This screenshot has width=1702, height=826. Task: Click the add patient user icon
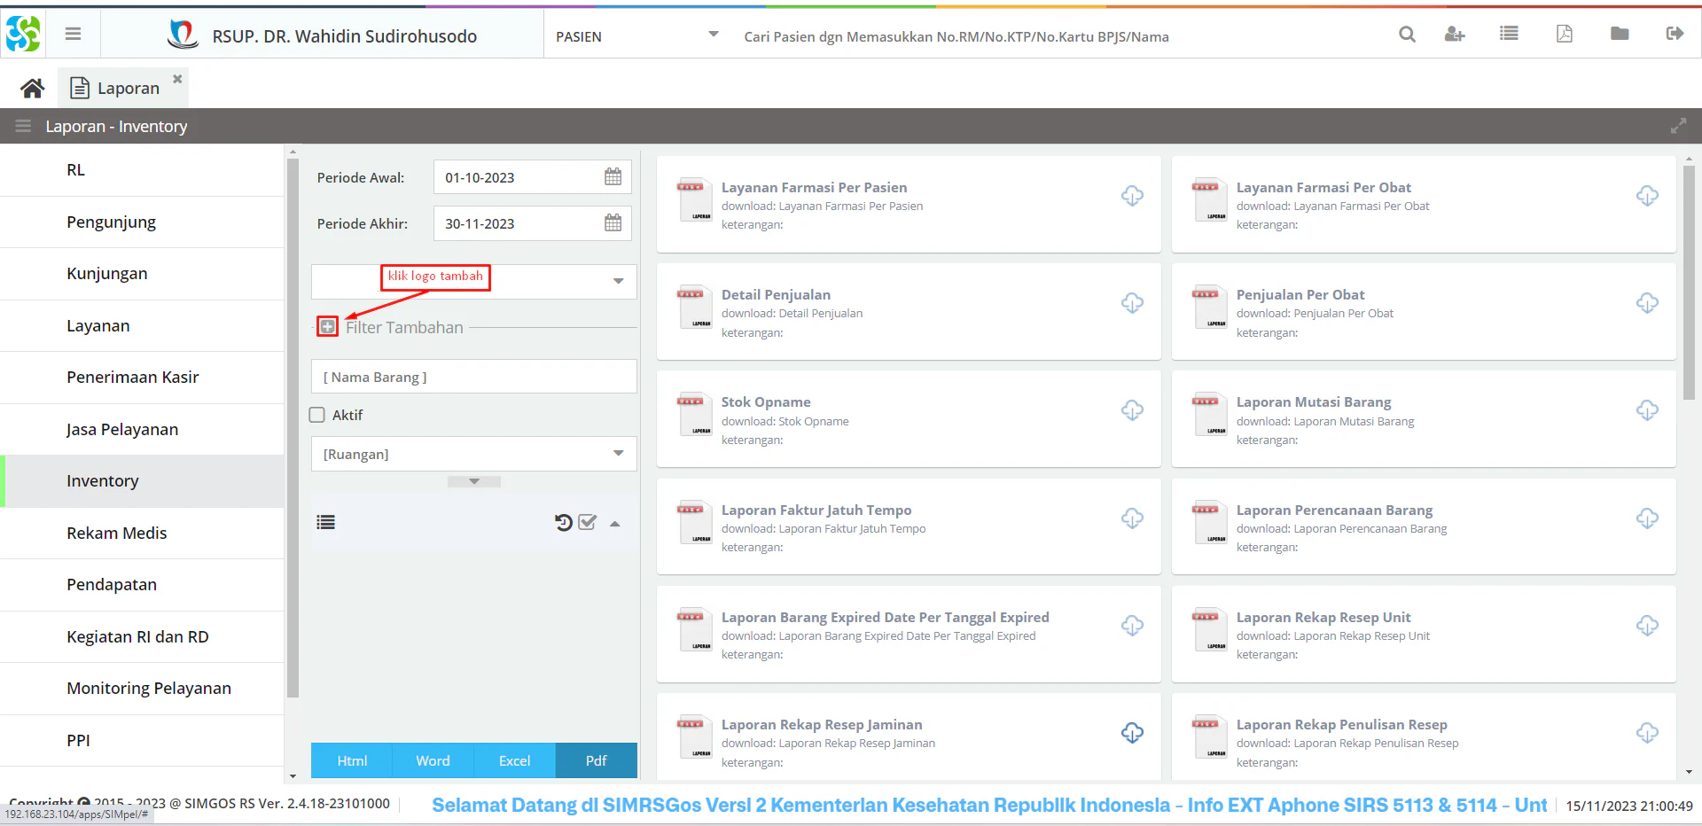pyautogui.click(x=1455, y=34)
